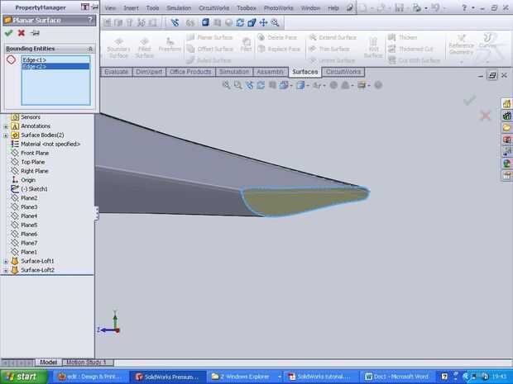Switch to the DimXpert tab

149,72
